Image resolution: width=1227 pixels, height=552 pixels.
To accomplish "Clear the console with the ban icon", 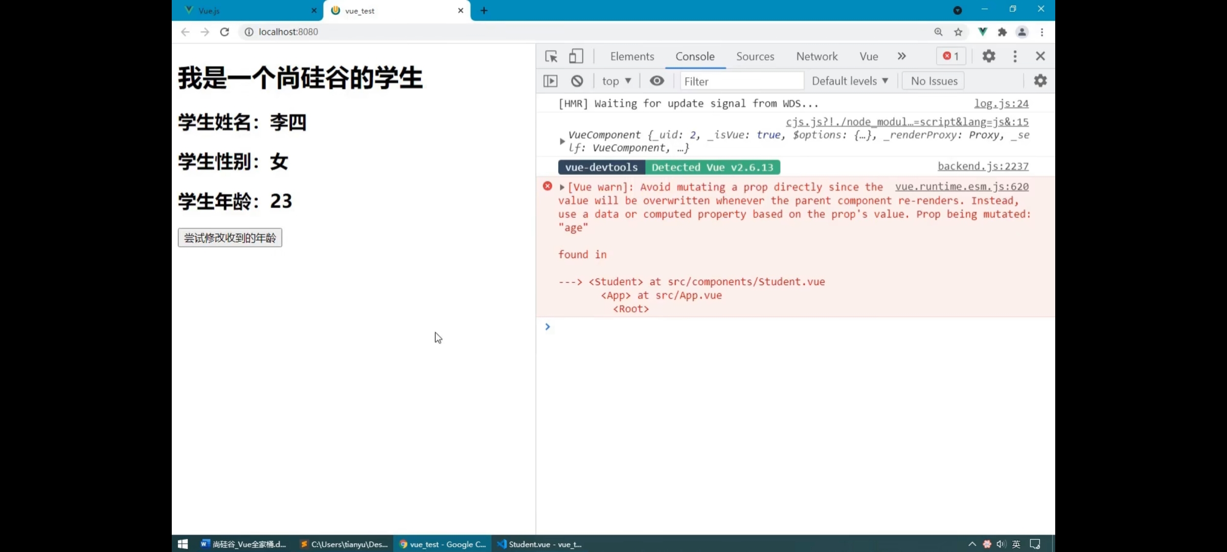I will pos(577,81).
